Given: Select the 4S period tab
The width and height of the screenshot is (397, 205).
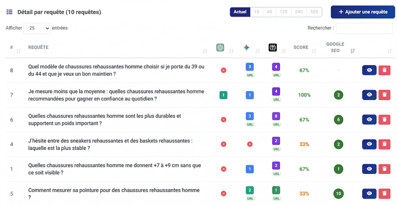Looking at the screenshot, I should coord(269,12).
